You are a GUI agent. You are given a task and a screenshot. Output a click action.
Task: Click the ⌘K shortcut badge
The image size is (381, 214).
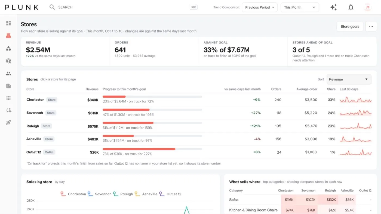[x=193, y=7]
